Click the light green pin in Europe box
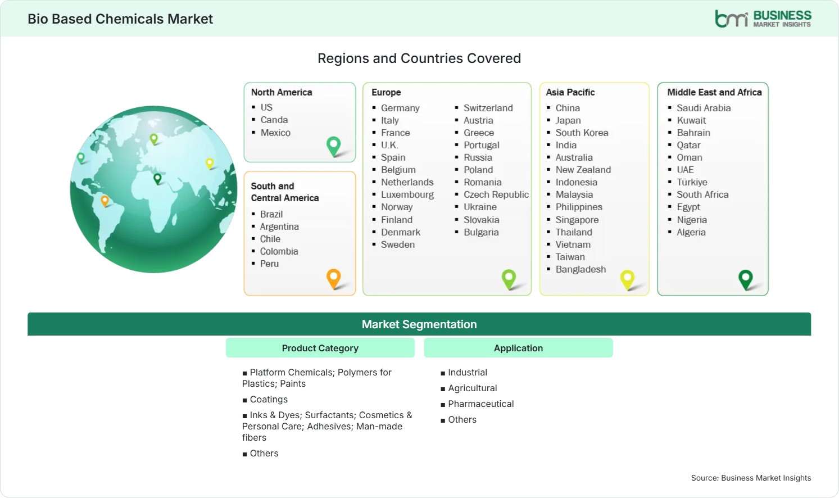The width and height of the screenshot is (839, 498). point(509,279)
